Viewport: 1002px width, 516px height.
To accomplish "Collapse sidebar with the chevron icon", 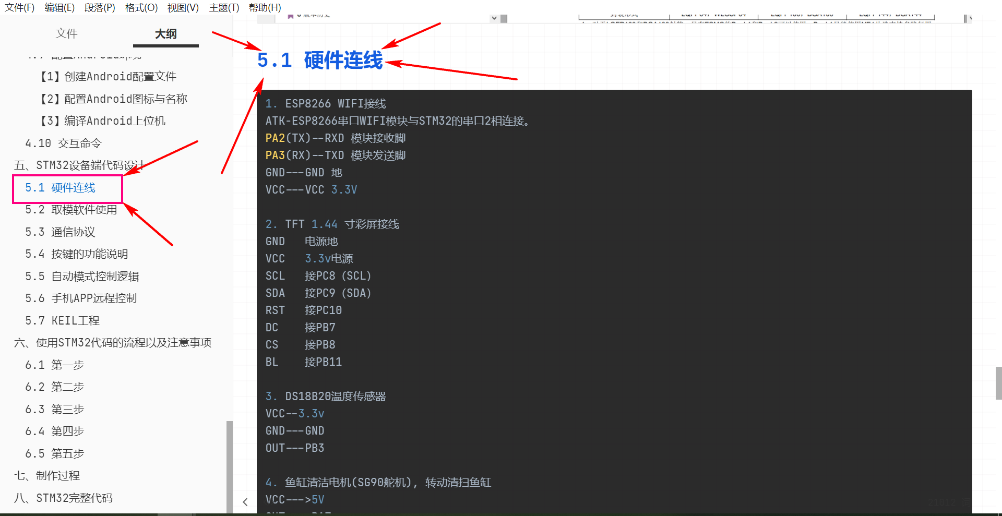I will click(x=245, y=502).
